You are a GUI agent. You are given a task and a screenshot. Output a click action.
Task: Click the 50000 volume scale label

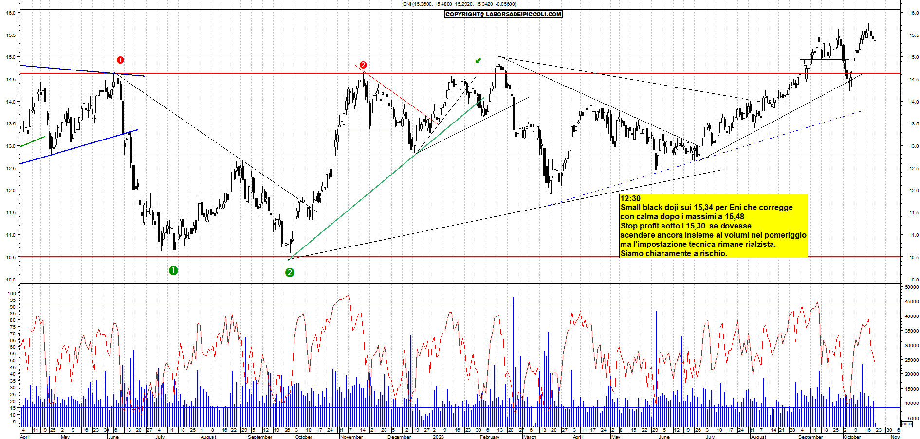point(912,287)
